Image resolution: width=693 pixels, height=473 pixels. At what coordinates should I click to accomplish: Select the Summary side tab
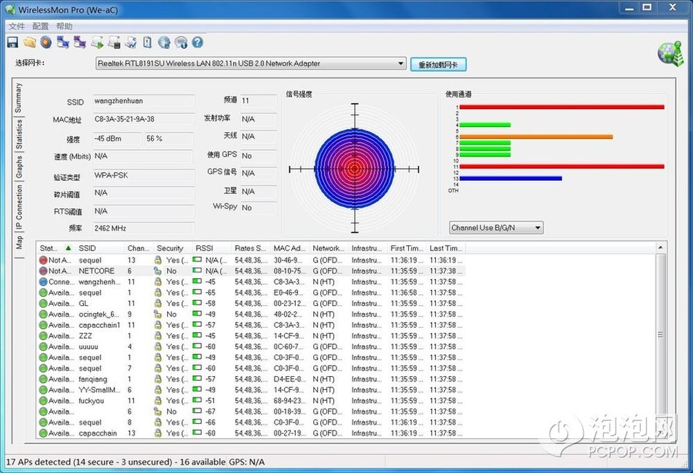click(18, 98)
